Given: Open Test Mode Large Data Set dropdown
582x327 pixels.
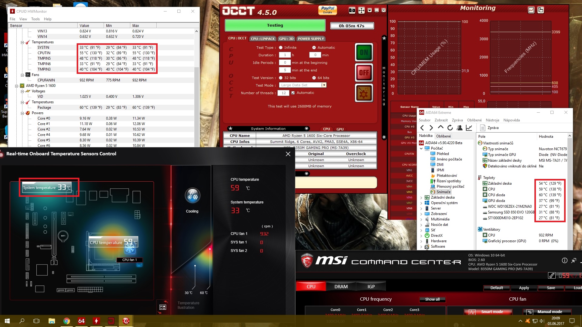Looking at the screenshot, I should pyautogui.click(x=324, y=85).
